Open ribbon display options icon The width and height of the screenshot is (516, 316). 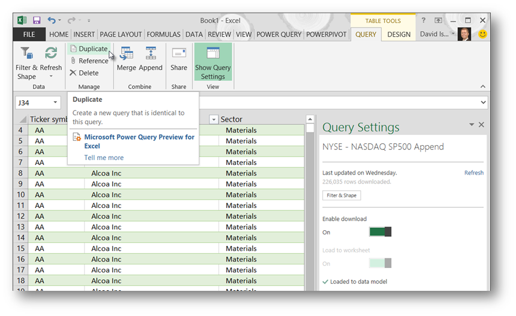(x=439, y=20)
